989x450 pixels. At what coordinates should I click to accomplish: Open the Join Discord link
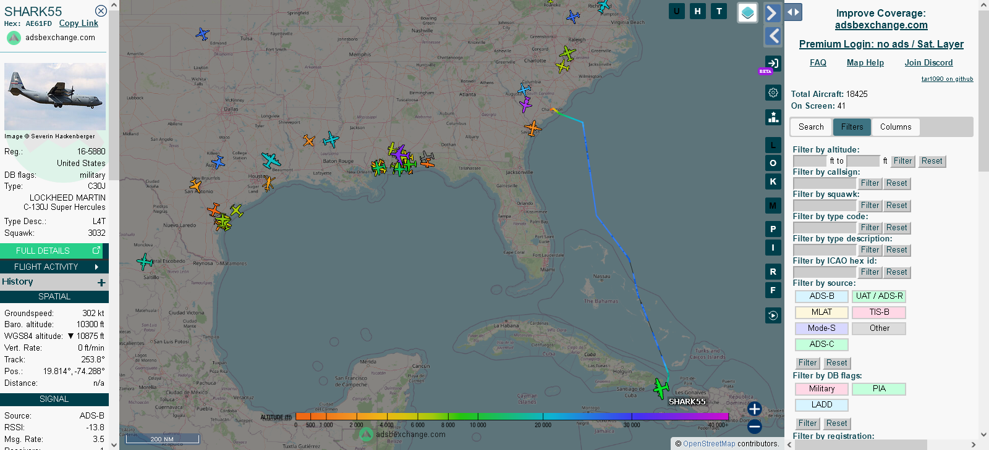click(928, 63)
